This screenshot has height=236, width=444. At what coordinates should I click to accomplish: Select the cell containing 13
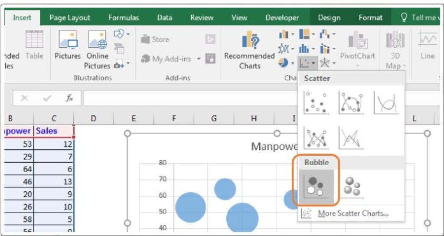(53, 182)
